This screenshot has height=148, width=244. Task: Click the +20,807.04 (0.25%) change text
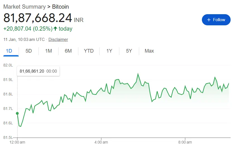[x=28, y=29]
